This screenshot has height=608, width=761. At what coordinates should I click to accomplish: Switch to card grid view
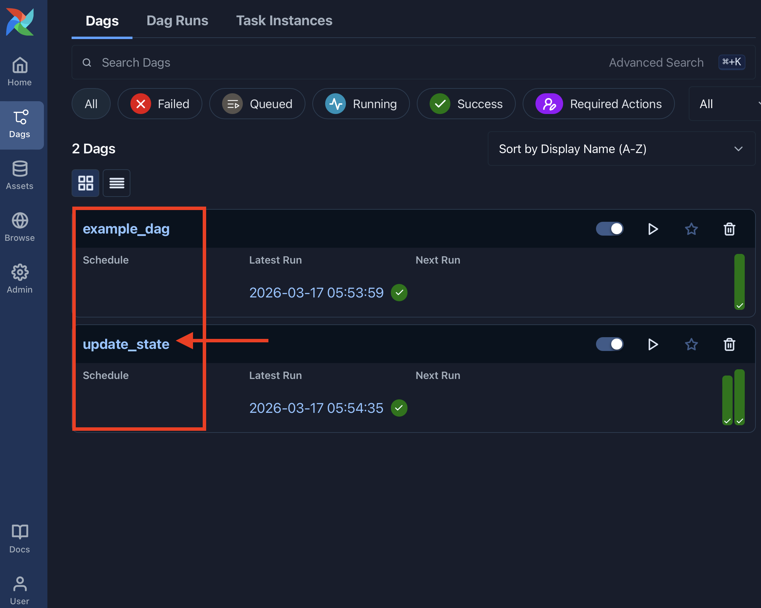click(x=85, y=183)
